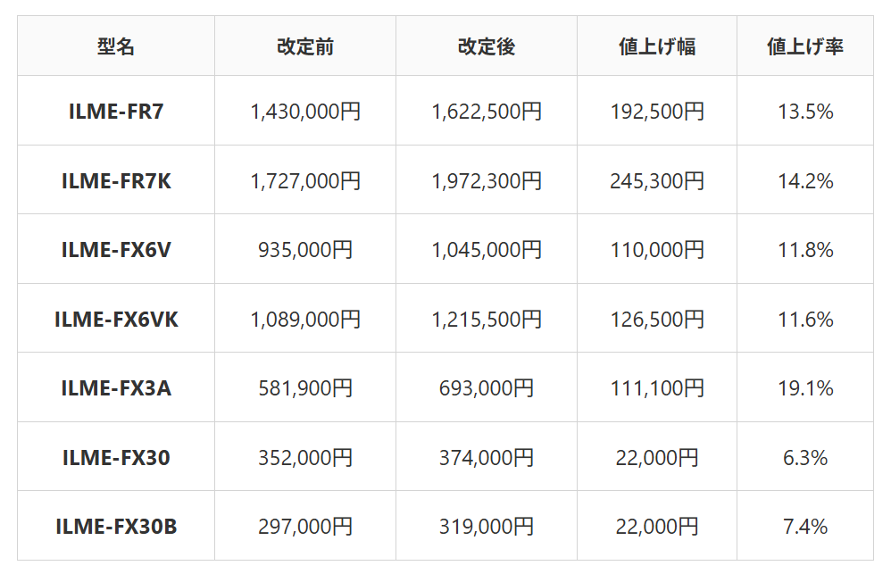This screenshot has width=891, height=574.
Task: Select the 値上げ幅 header cell
Action: (657, 46)
